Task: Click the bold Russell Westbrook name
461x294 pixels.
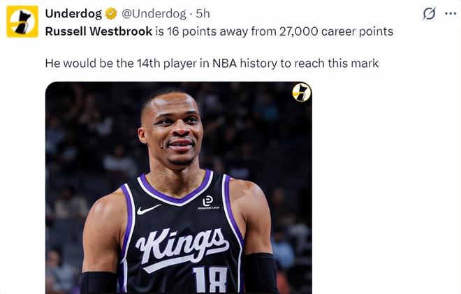Action: [94, 31]
